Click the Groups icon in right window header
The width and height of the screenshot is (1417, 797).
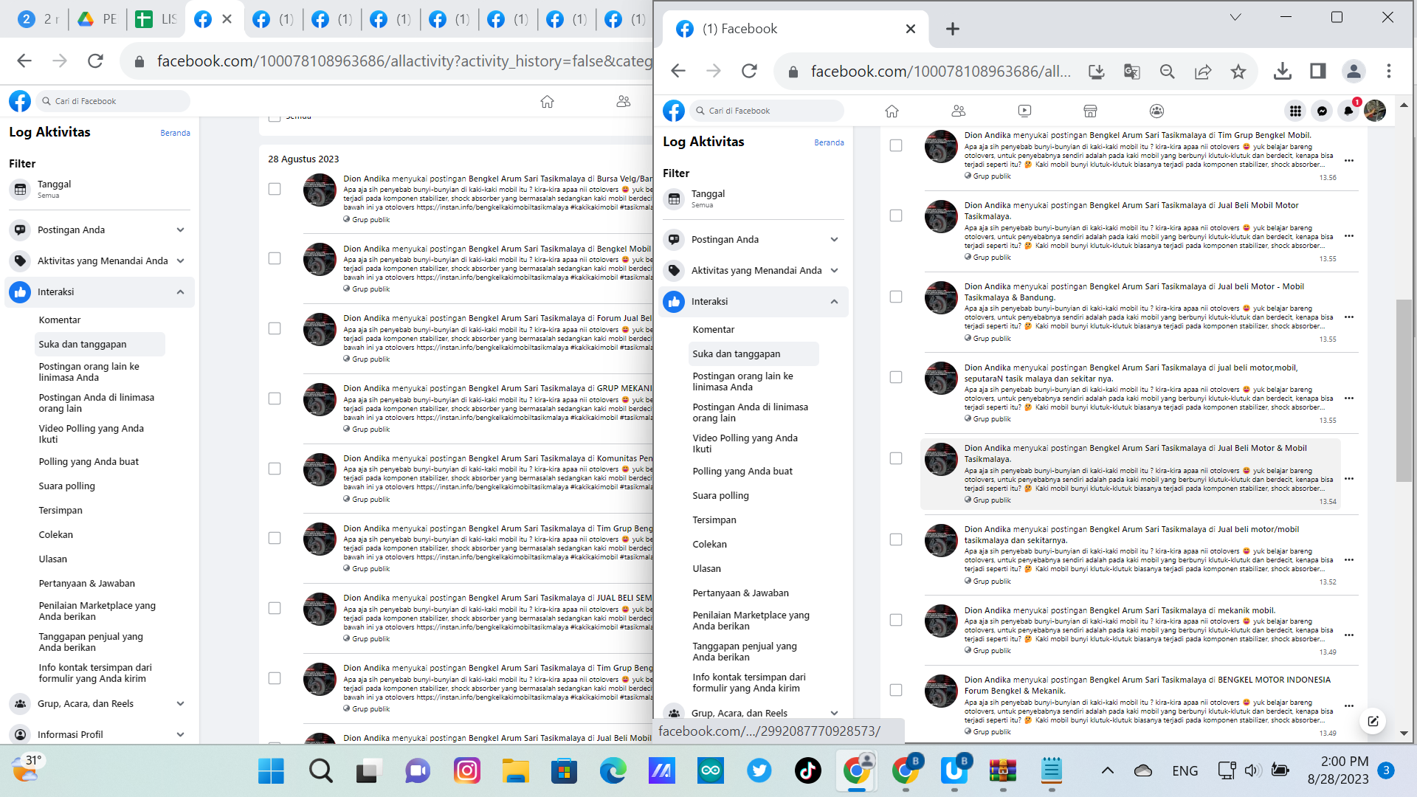[1156, 111]
